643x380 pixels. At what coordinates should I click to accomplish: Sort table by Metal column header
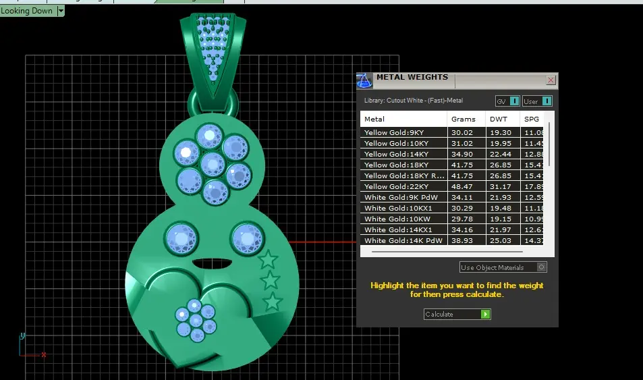pos(403,119)
